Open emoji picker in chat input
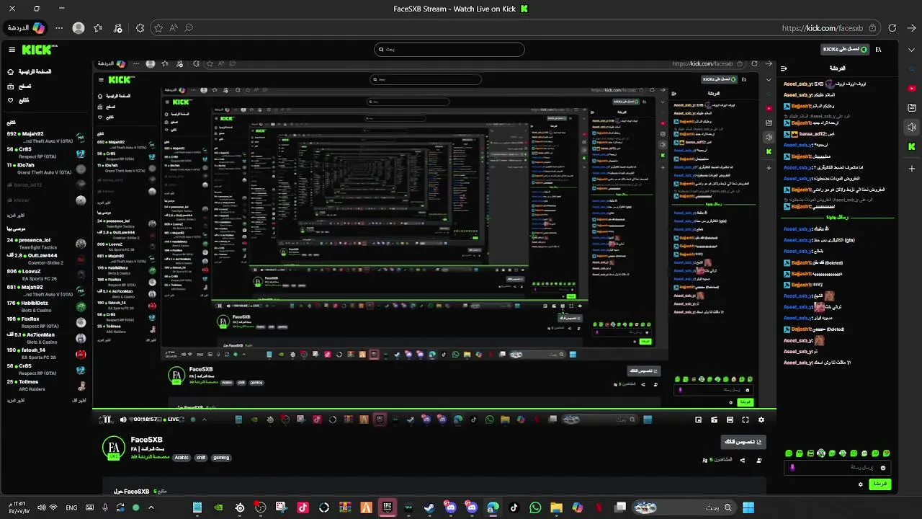The width and height of the screenshot is (922, 519). click(x=882, y=468)
